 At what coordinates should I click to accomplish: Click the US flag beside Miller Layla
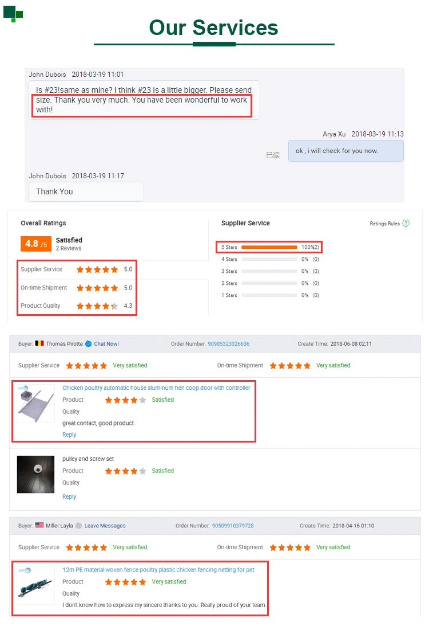[x=39, y=525]
